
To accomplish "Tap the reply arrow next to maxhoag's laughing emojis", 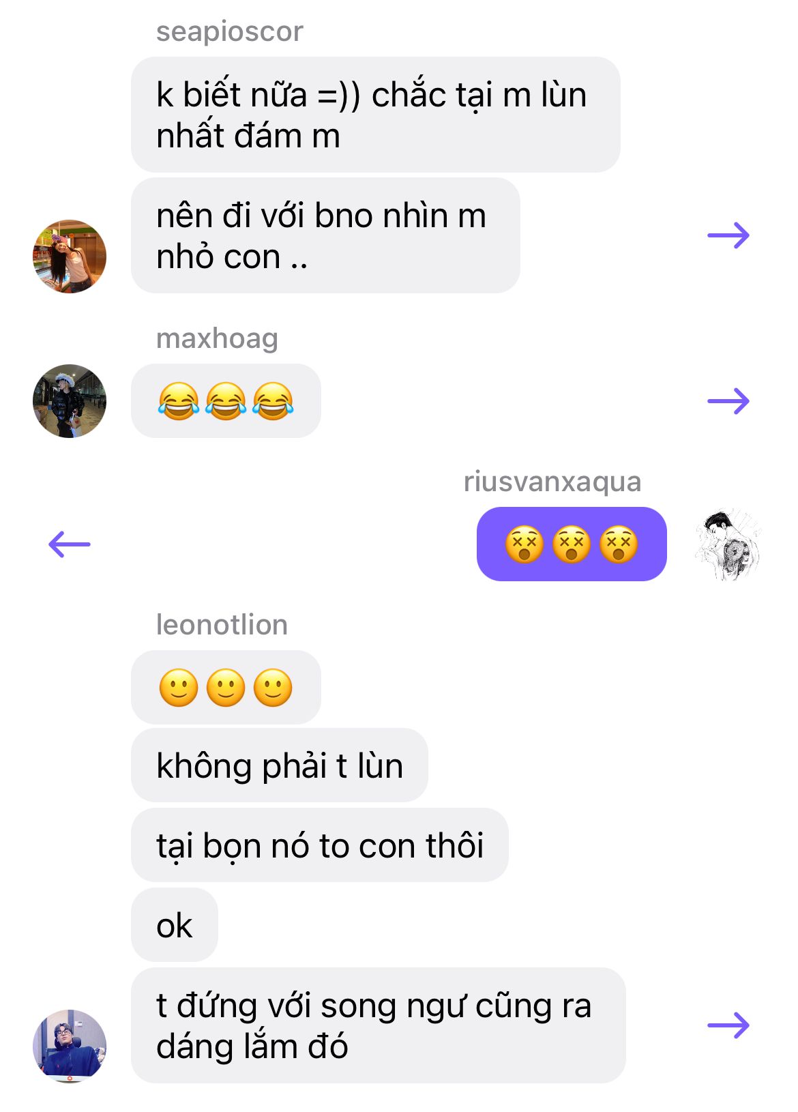I will click(x=728, y=401).
